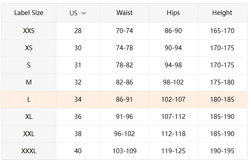Screen dimensions: 251x166
Task: Choose the M label size cell
Action: [x=29, y=82]
